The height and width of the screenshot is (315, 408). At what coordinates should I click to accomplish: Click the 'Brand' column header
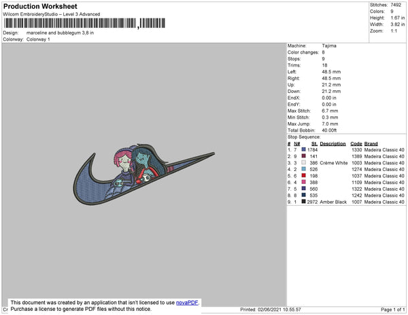pyautogui.click(x=371, y=144)
